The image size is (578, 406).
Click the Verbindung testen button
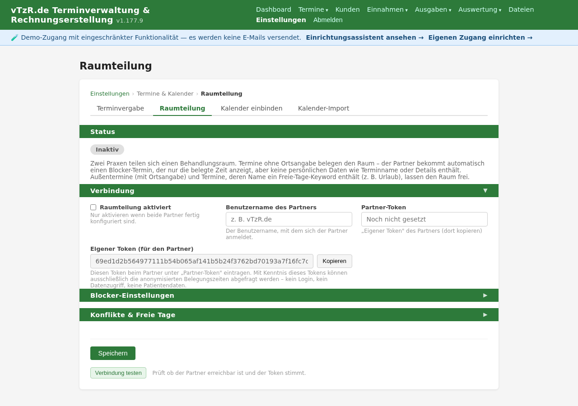[118, 373]
